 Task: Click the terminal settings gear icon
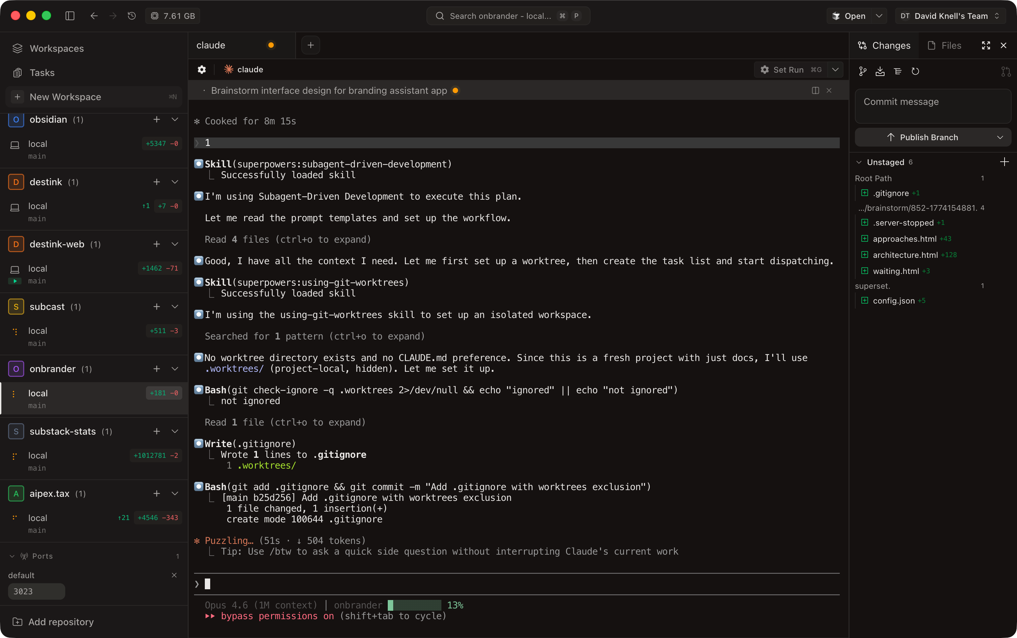[x=202, y=70]
